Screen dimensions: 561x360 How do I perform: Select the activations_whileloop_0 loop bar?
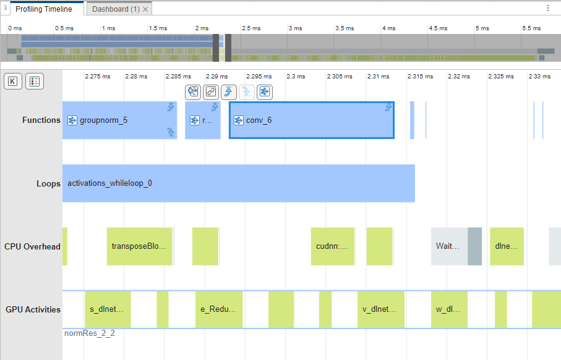click(x=238, y=183)
